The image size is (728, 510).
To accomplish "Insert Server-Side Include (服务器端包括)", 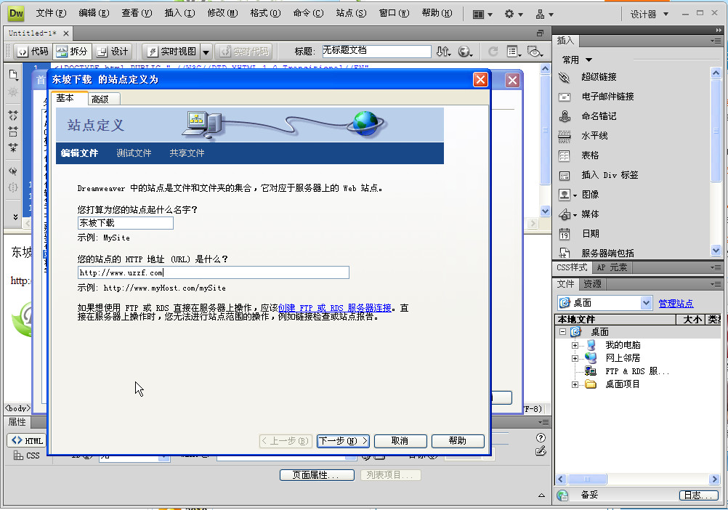I will (607, 253).
